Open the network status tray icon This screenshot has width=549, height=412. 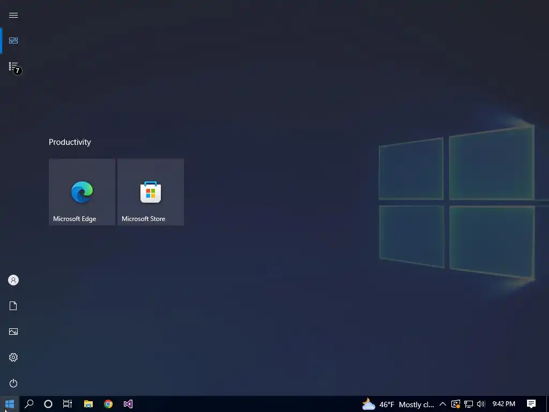click(x=469, y=404)
